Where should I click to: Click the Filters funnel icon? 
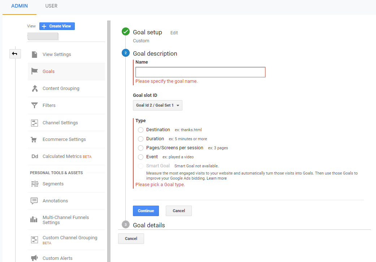tap(34, 106)
